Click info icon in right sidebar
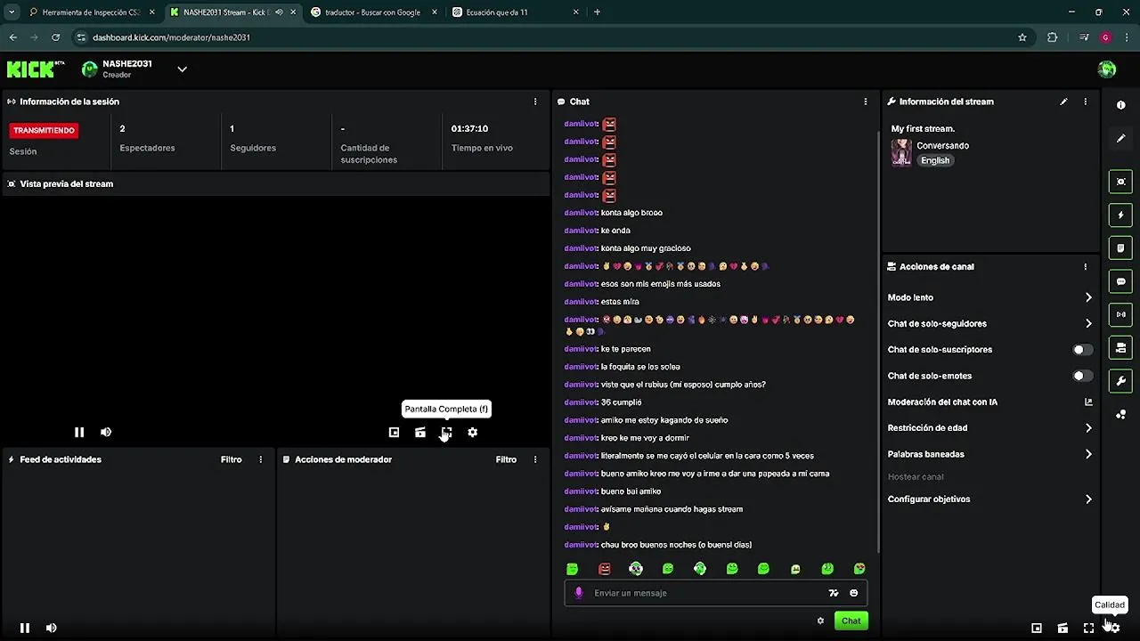The width and height of the screenshot is (1140, 641). 1121,105
